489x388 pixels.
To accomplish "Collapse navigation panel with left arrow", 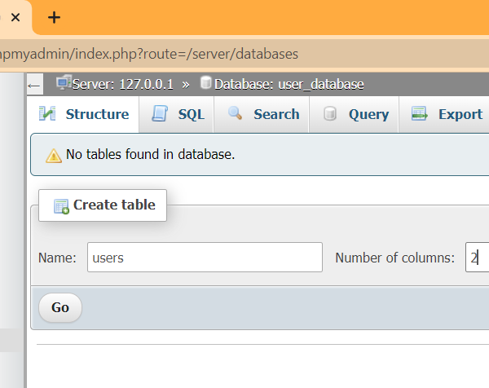I will (x=34, y=84).
